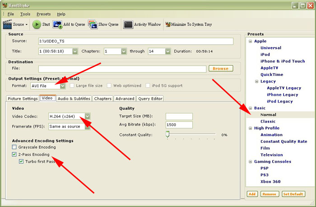The height and width of the screenshot is (207, 316).
Task: Collapse the Apple presets tree node
Action: [x=250, y=42]
